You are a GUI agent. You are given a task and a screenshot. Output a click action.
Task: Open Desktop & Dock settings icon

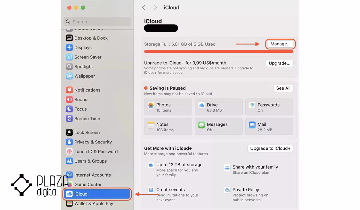click(69, 38)
